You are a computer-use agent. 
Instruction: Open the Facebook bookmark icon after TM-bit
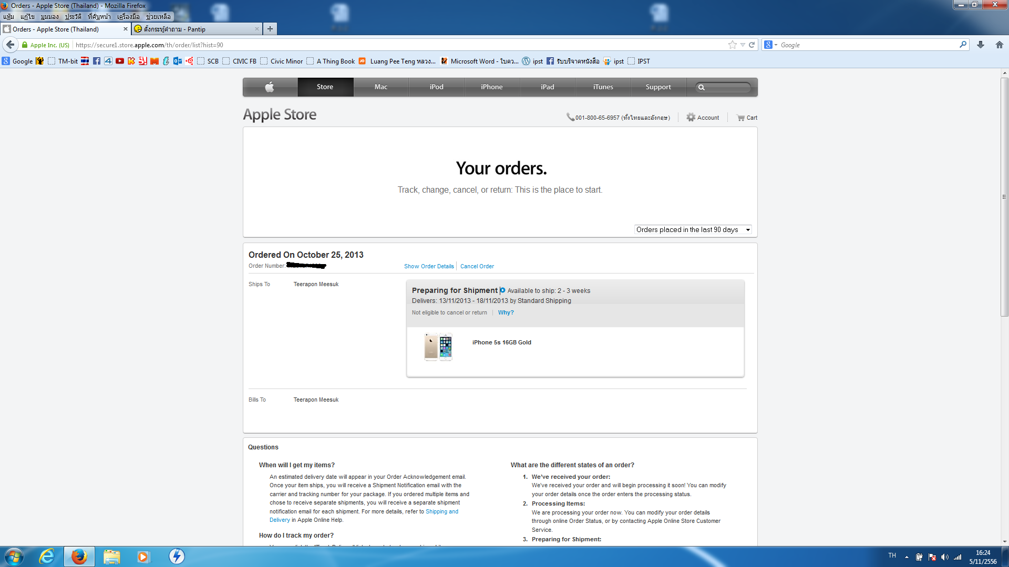(x=97, y=61)
